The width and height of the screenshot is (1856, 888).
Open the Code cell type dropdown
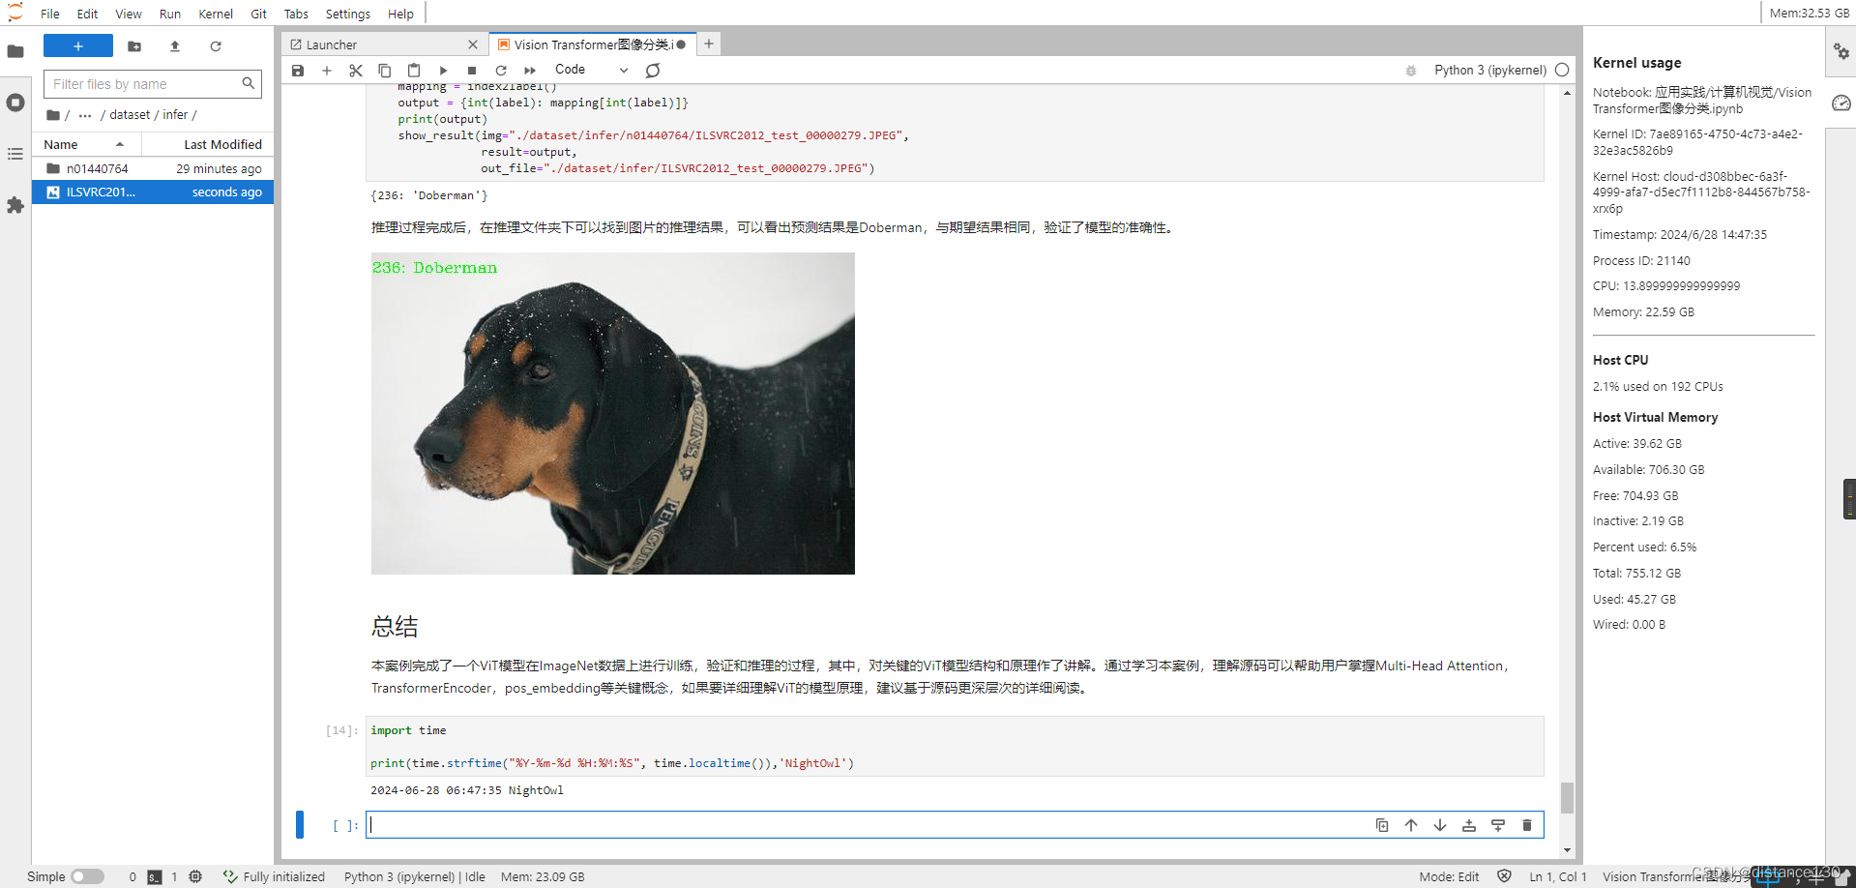pyautogui.click(x=590, y=69)
